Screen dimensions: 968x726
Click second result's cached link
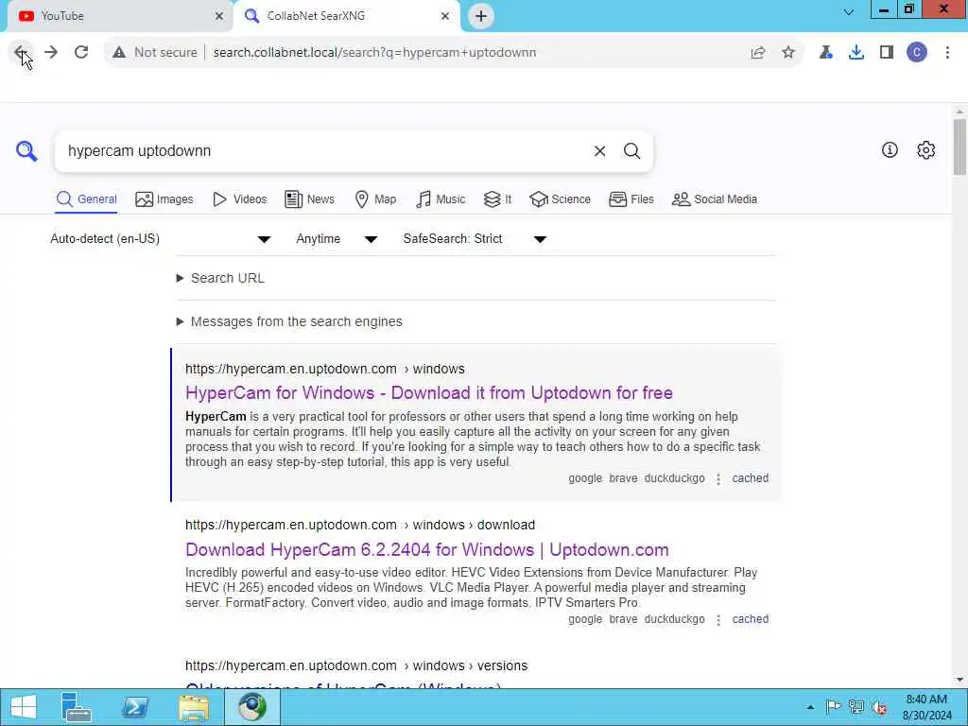pyautogui.click(x=750, y=619)
